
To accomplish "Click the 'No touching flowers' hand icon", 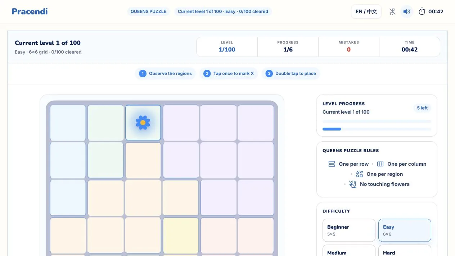I will pyautogui.click(x=353, y=184).
